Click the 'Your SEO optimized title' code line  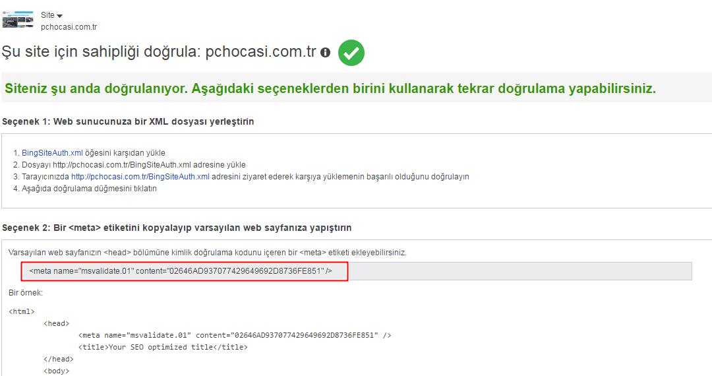point(163,347)
